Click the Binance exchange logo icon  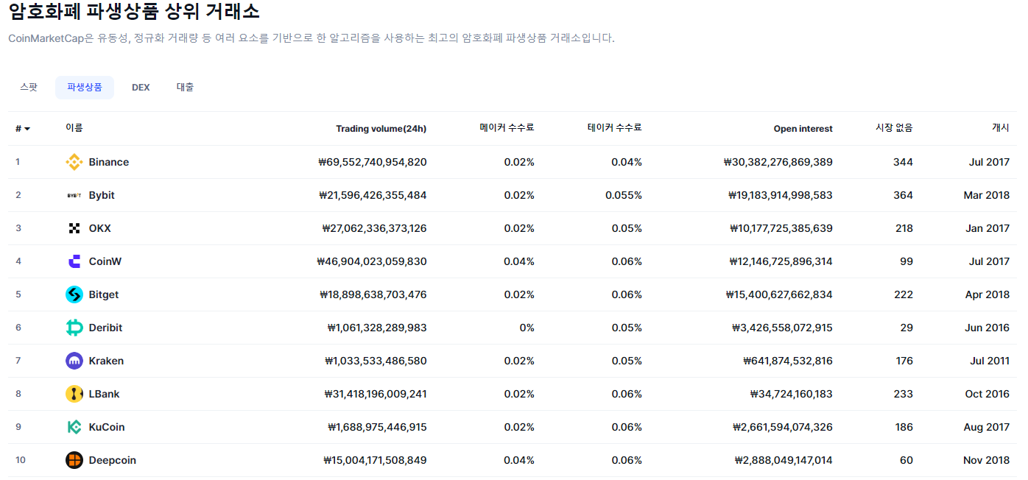coord(73,161)
